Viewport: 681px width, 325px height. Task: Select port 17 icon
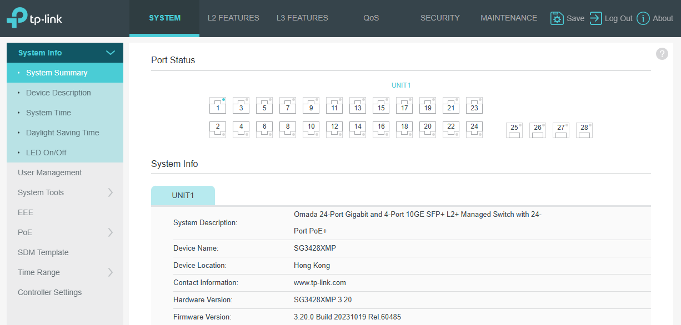point(404,105)
